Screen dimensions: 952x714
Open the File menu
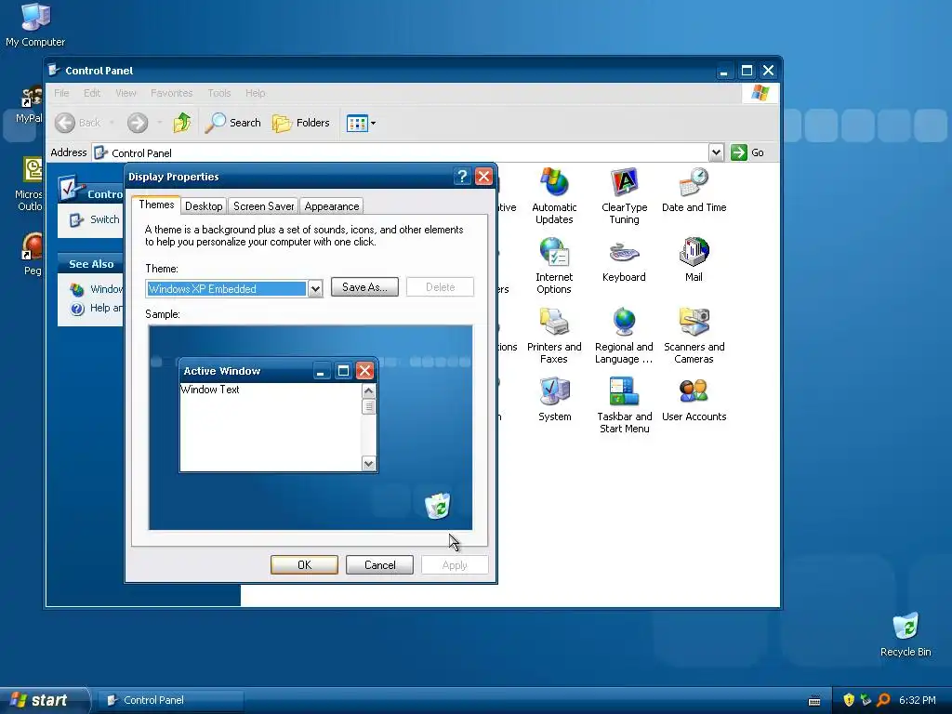[x=61, y=93]
